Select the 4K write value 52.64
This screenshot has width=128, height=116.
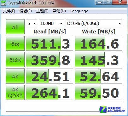pos(98,76)
